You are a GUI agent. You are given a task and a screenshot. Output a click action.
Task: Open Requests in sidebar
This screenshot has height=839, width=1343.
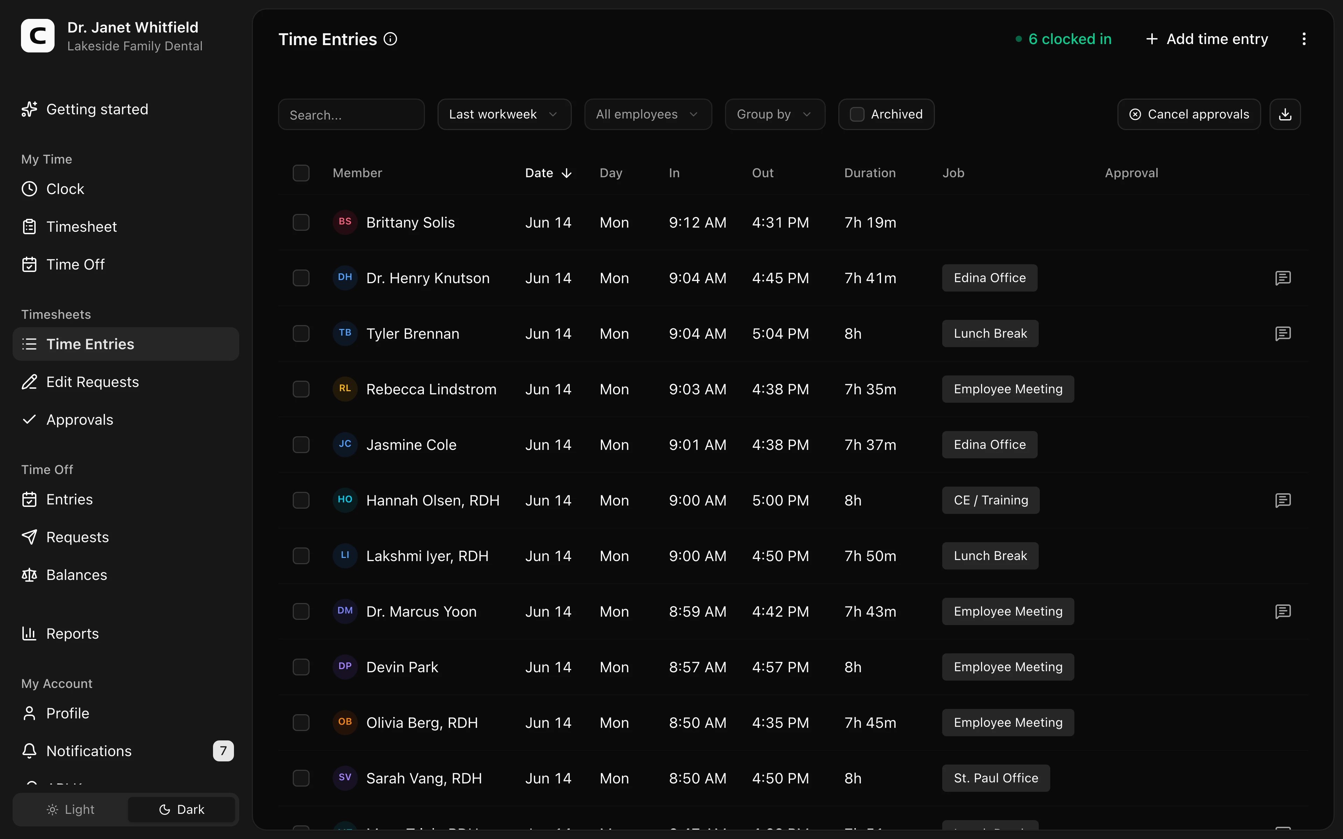point(126,537)
